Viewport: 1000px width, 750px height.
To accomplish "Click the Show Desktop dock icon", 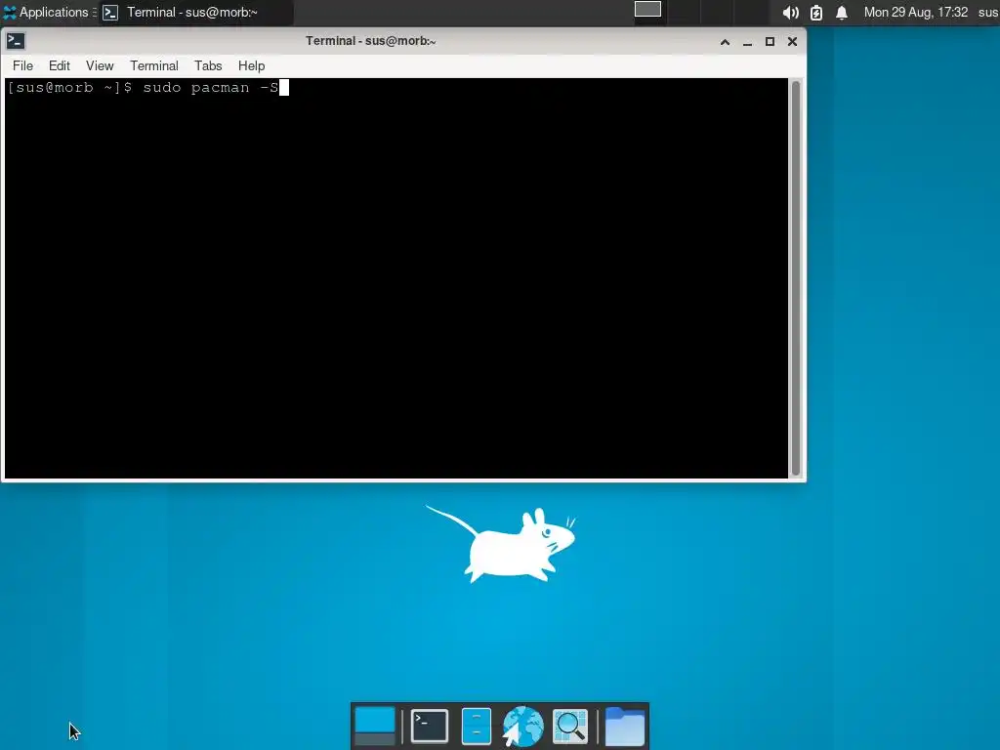I will [374, 726].
